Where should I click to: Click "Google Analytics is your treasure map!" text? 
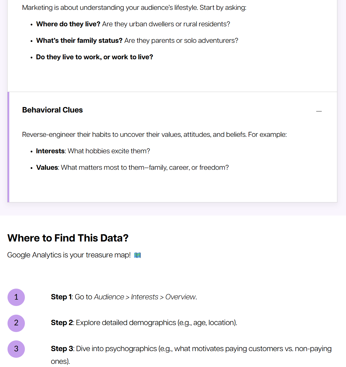pyautogui.click(x=69, y=255)
